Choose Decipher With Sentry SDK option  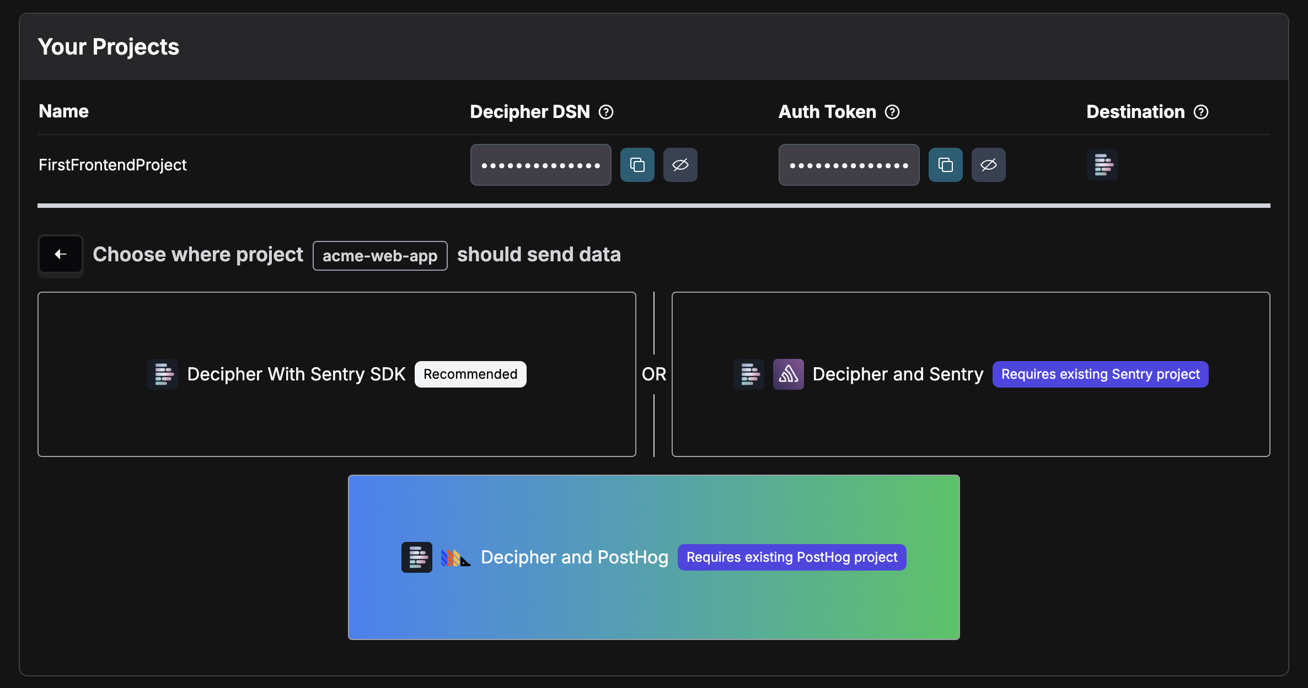coord(296,374)
